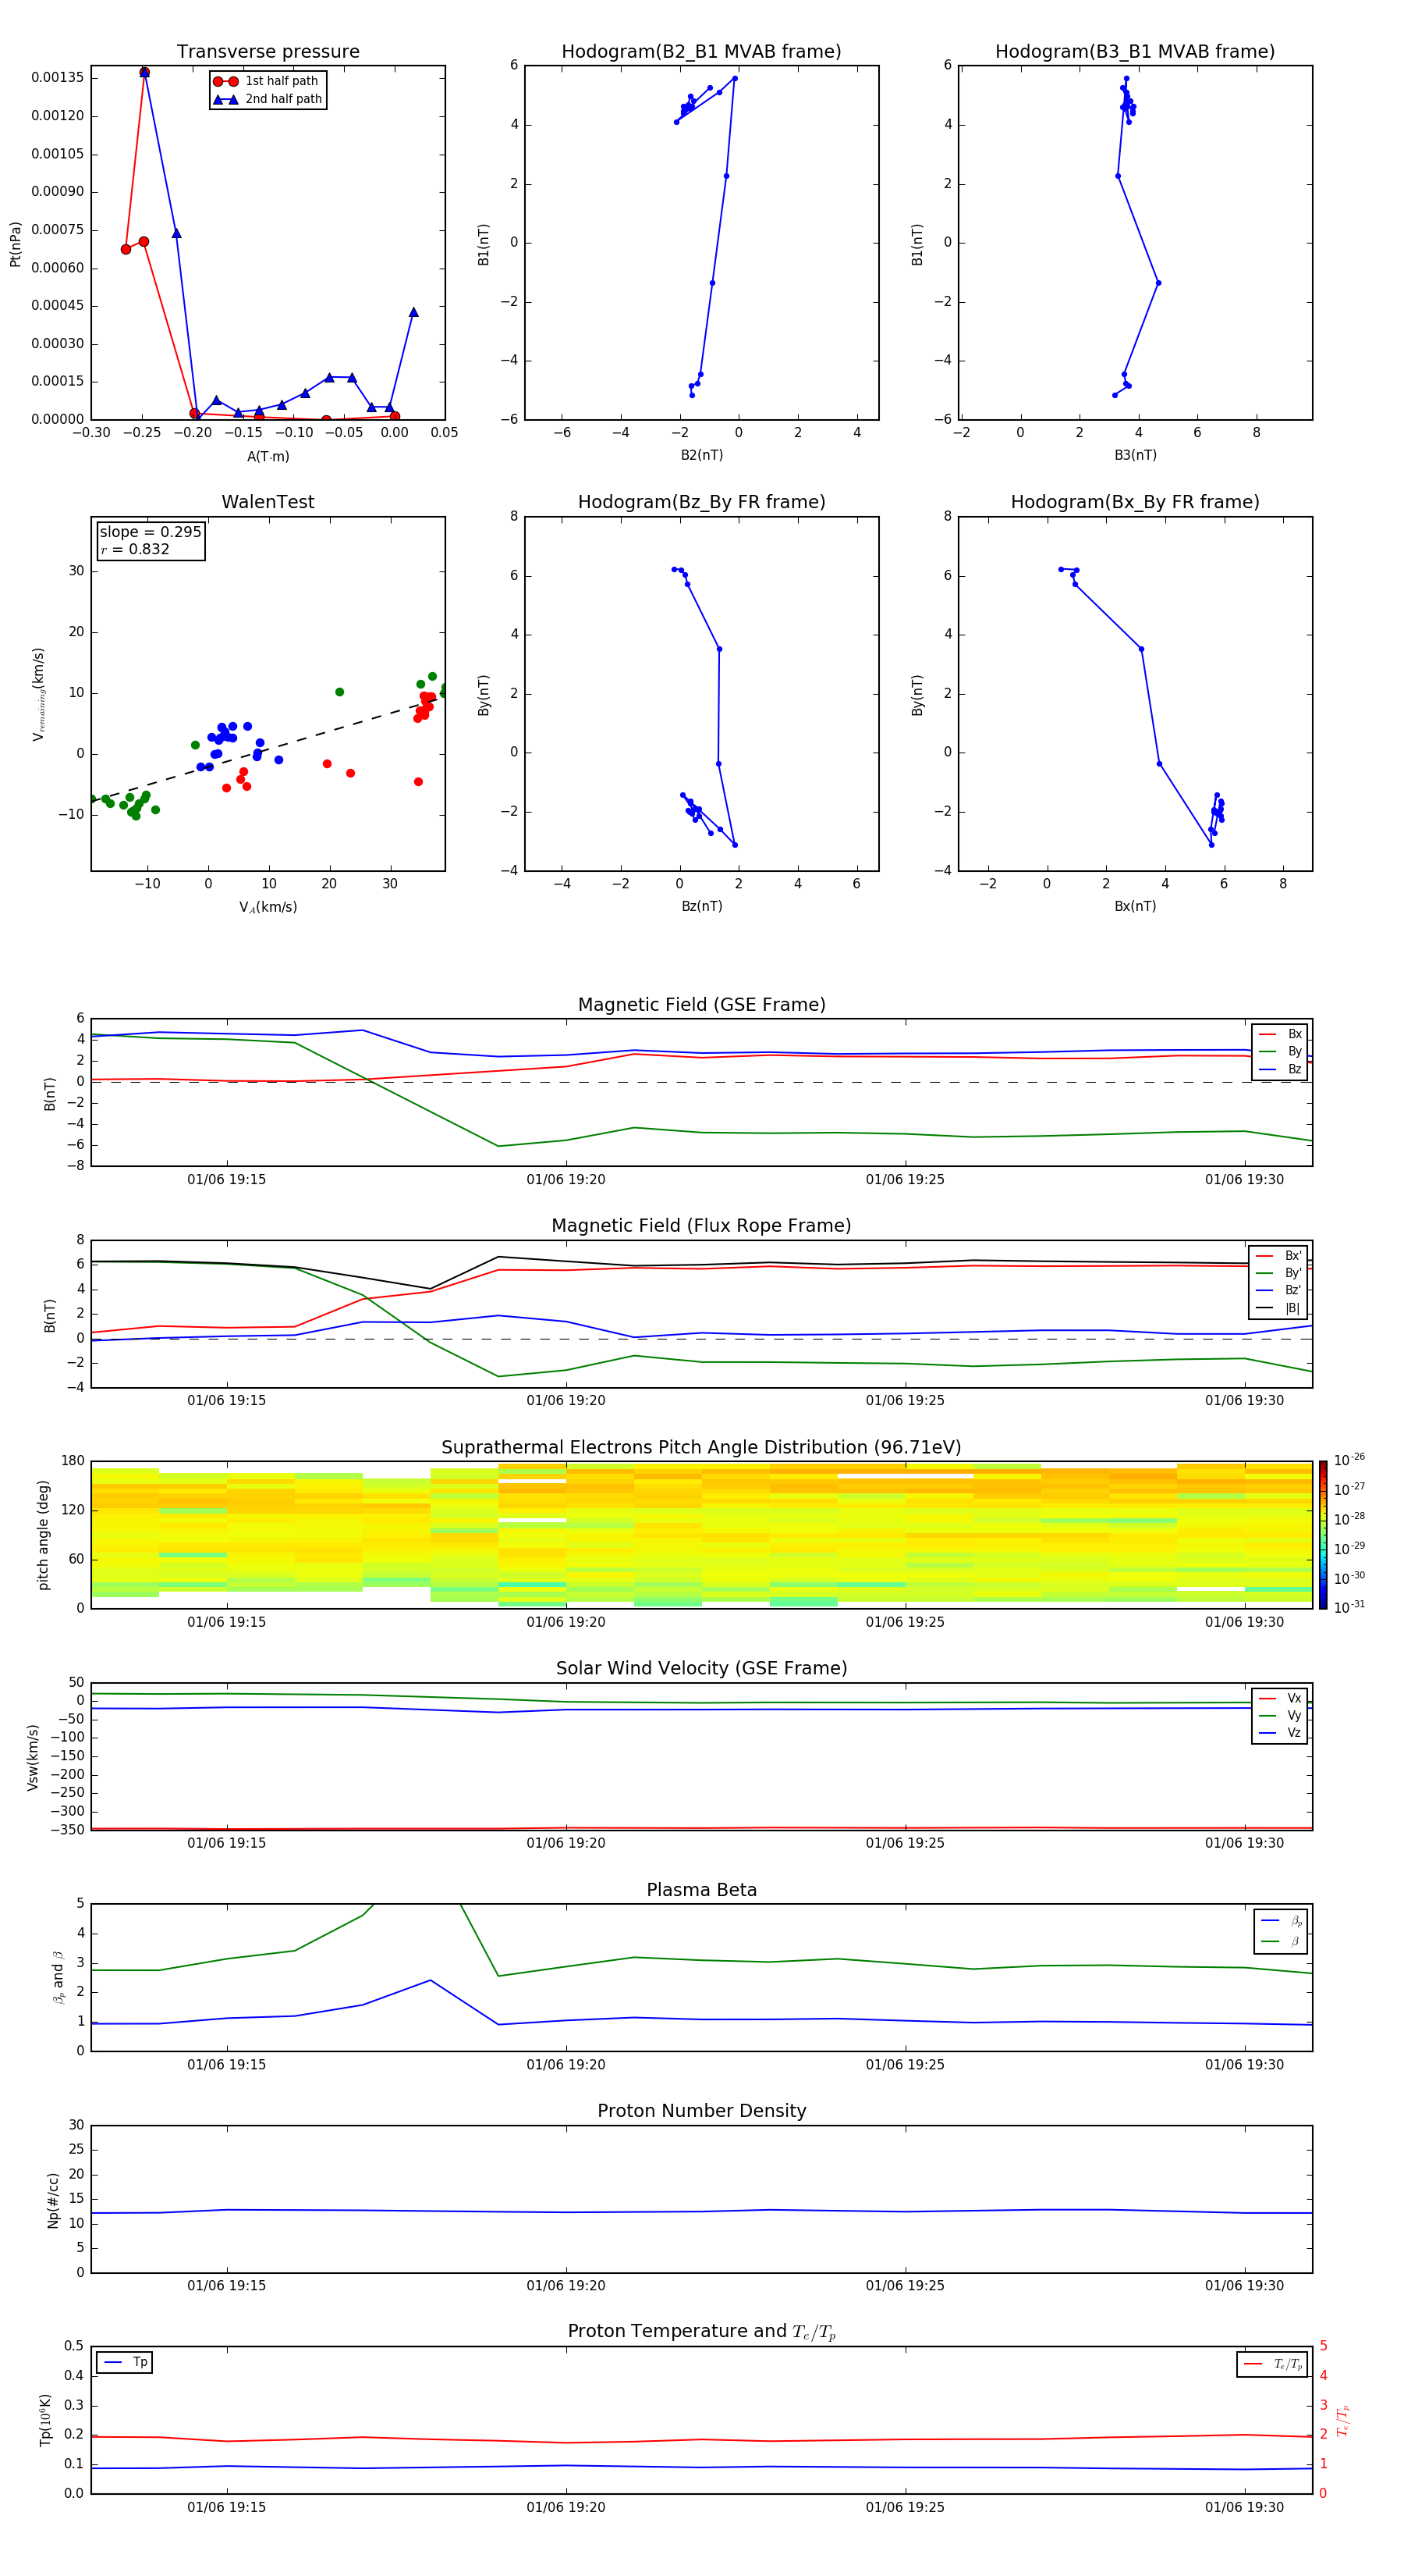Viewport: 1404px width, 2576px height.
Task: Click the "Transverse pressure" plot title
Action: 268,52
